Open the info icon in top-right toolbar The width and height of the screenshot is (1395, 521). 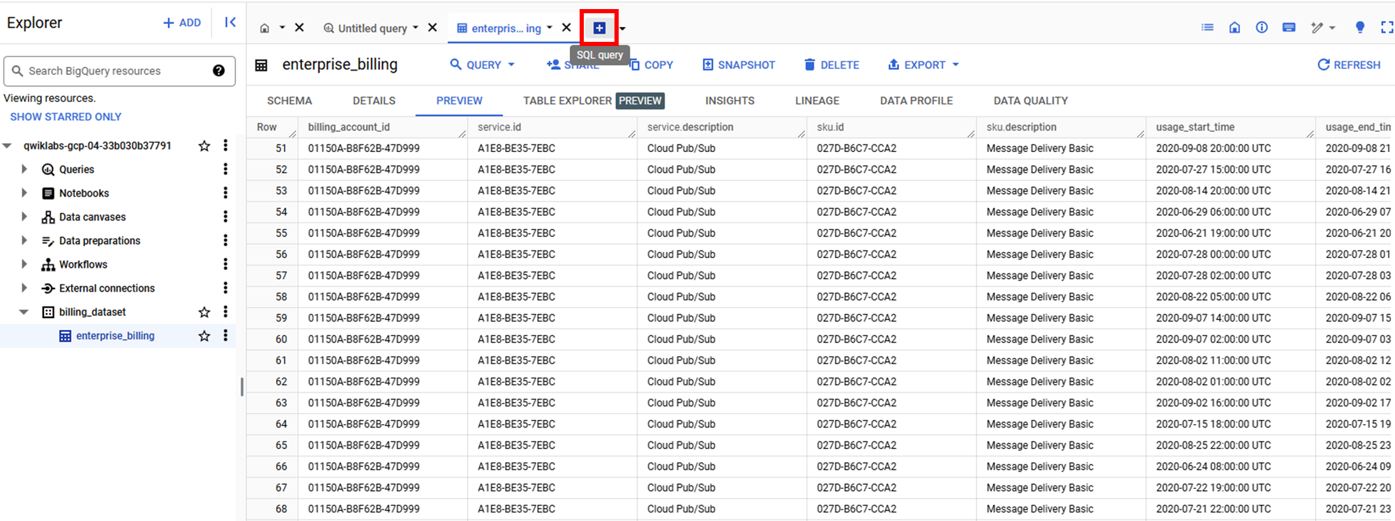click(x=1262, y=27)
